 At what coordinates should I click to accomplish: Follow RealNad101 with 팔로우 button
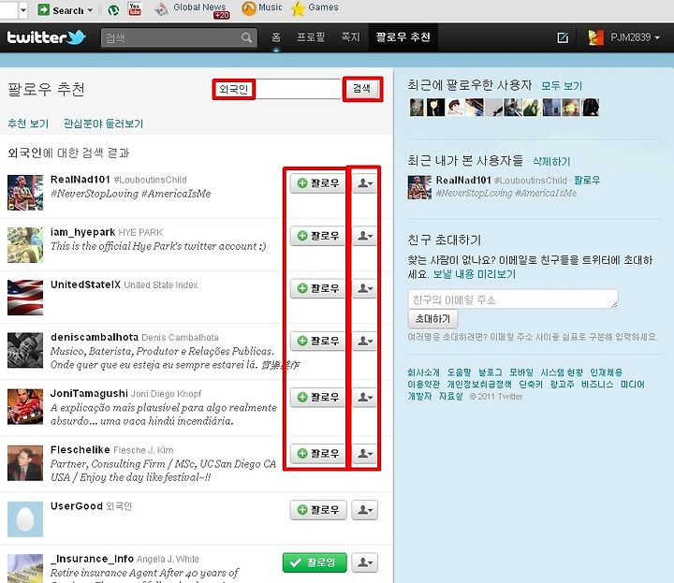click(x=318, y=183)
